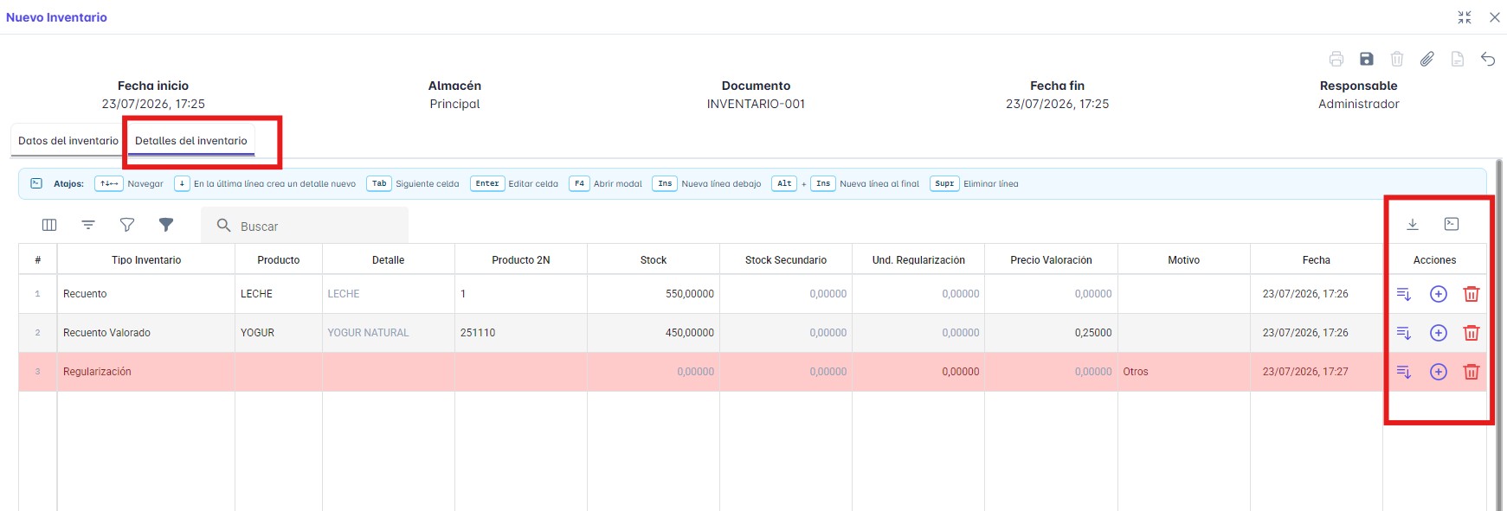1507x511 pixels.
Task: Add a line after the LECHE row
Action: (1439, 294)
